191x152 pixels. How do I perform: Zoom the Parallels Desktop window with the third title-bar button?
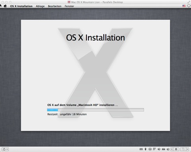click(10, 2)
